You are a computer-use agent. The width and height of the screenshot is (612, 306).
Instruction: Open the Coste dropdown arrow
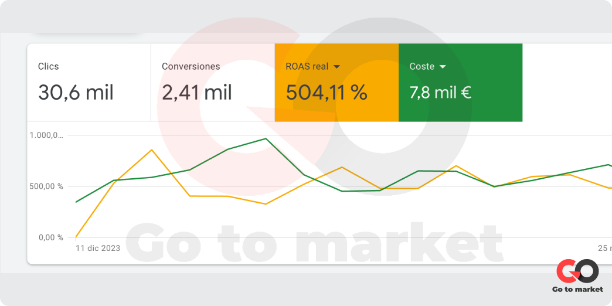click(x=443, y=67)
